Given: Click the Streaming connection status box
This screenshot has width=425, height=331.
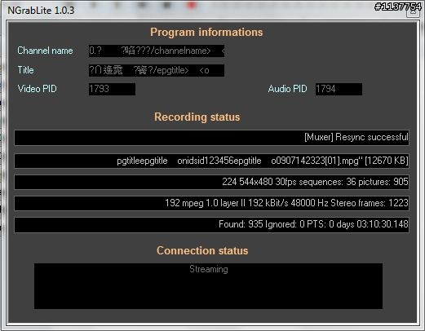Looking at the screenshot, I should pos(208,286).
